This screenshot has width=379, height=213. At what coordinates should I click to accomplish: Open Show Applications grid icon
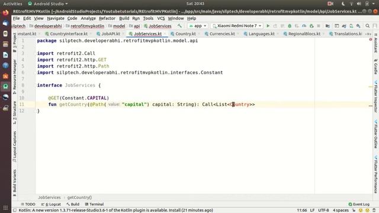(5, 208)
